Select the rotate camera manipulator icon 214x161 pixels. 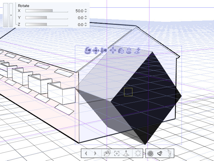coord(88,51)
